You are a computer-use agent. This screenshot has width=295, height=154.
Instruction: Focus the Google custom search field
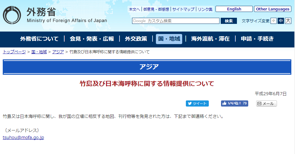pos(176,21)
